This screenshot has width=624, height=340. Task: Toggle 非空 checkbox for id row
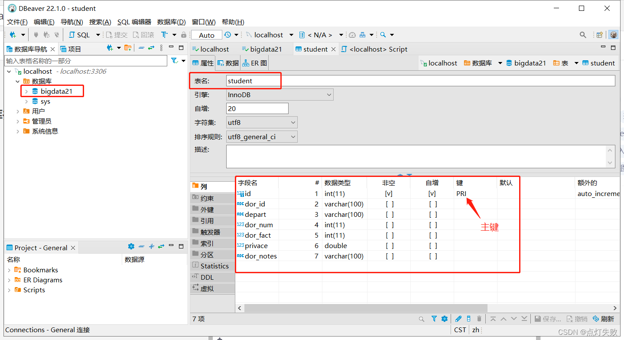(389, 193)
